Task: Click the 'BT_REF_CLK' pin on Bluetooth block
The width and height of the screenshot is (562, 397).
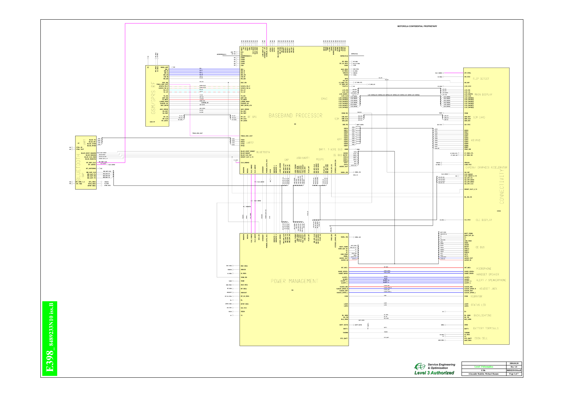Action: tap(91, 162)
